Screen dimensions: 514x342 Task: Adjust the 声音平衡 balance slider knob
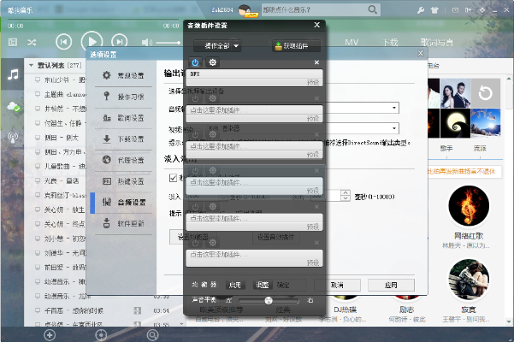(x=269, y=301)
